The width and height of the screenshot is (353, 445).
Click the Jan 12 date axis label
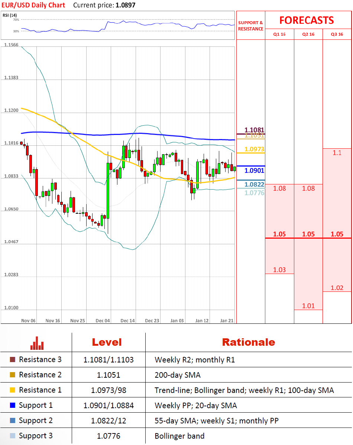tap(202, 321)
